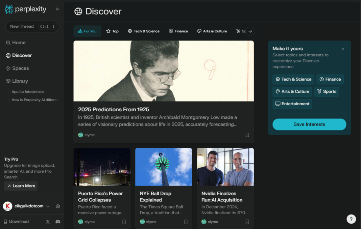
Task: Switch to the Tech & Science tab
Action: point(144,31)
